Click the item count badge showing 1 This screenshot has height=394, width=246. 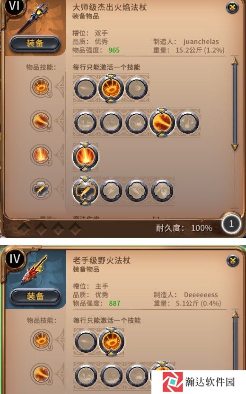(231, 224)
